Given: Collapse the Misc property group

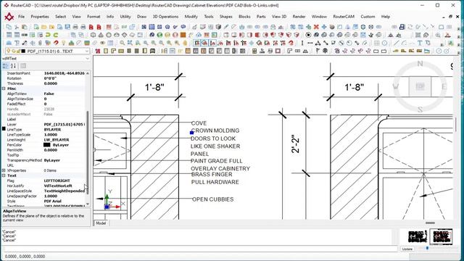Looking at the screenshot, I should (4, 88).
